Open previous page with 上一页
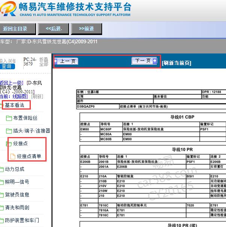This screenshot has width=226, height=227. coord(66,61)
